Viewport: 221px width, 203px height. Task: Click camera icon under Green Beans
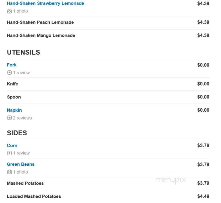[10, 172]
